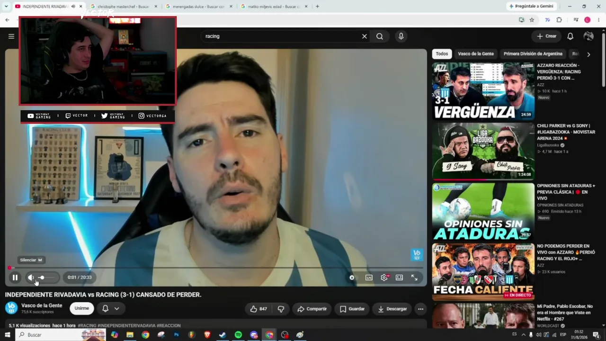Open the player settings gear
Screen dimensions: 606x341
384,278
